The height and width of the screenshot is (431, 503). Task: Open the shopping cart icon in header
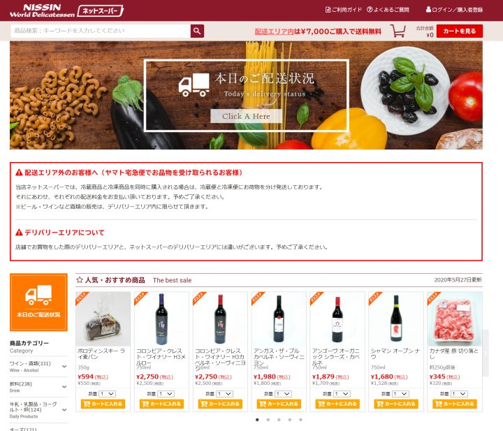pyautogui.click(x=398, y=31)
